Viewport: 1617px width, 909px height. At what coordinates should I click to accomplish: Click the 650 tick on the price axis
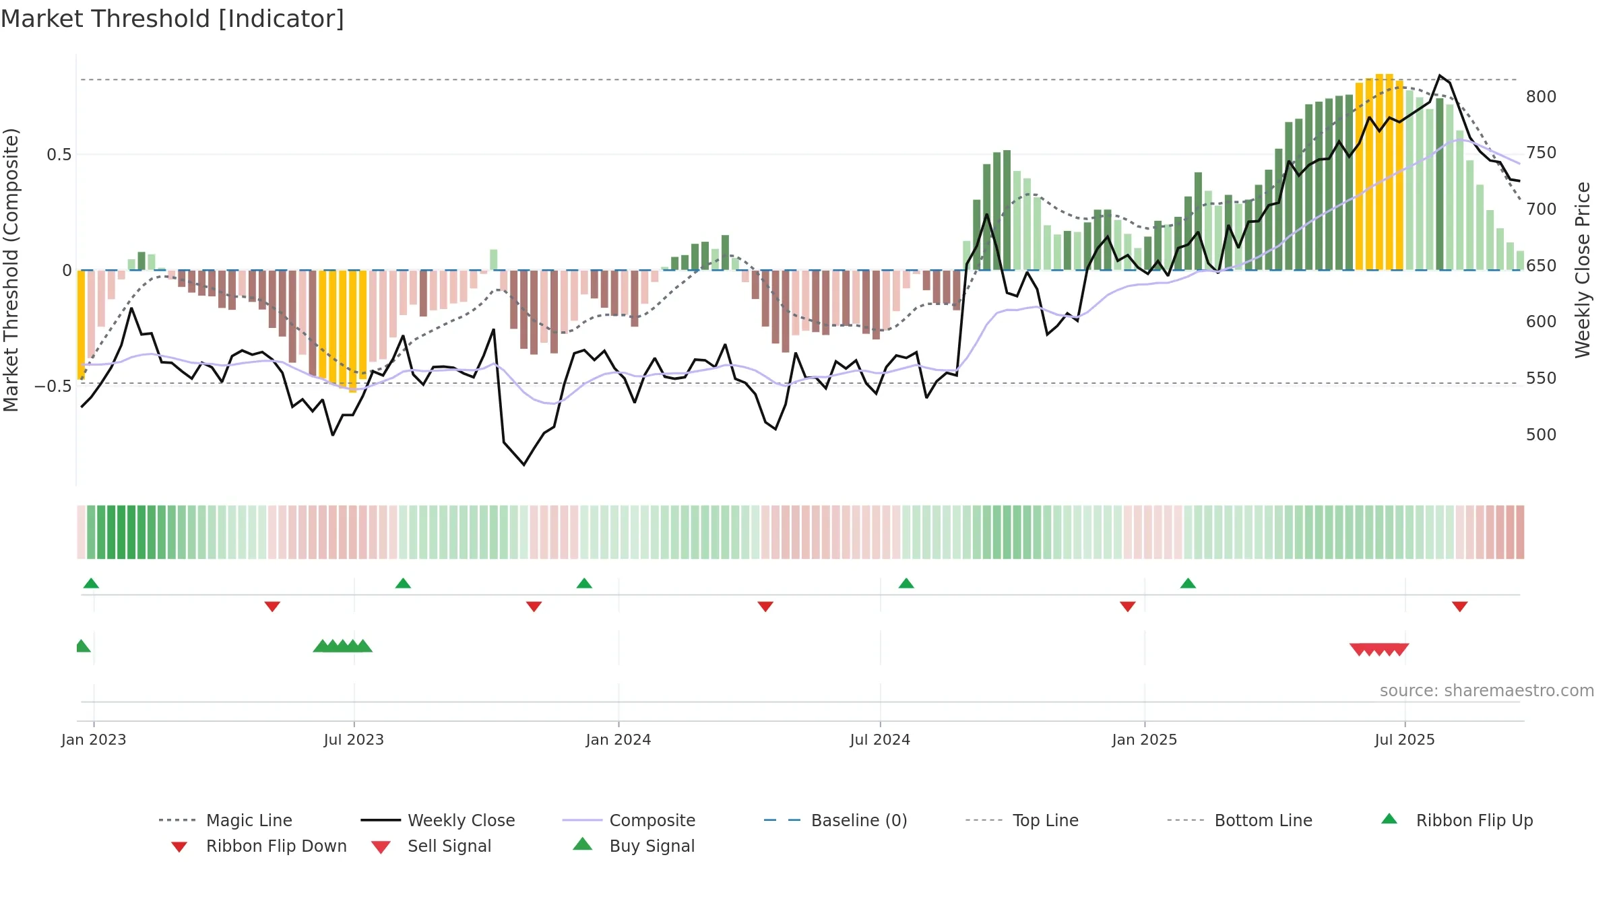click(1541, 266)
